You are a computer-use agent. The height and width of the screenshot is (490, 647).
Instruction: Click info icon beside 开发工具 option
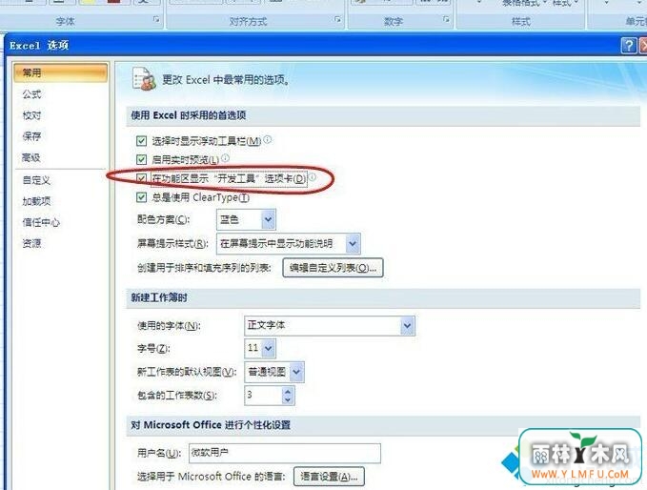313,176
